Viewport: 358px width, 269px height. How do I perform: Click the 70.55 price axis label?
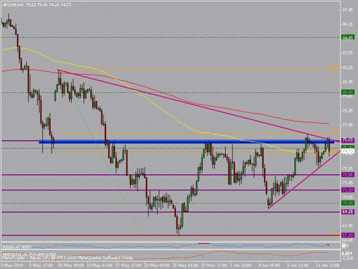pos(348,197)
